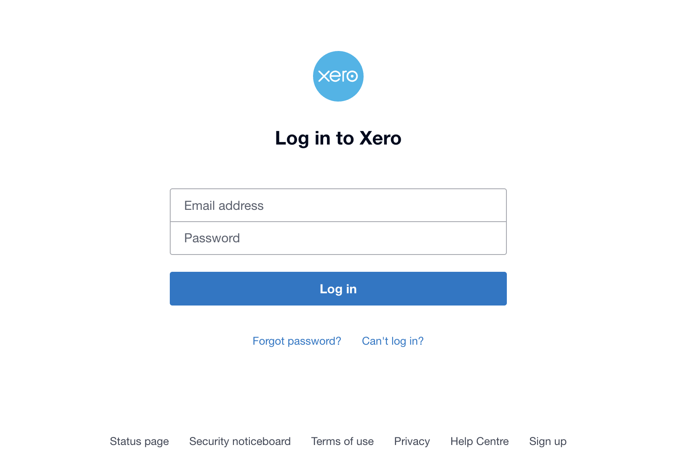Submit the form with Log in
The height and width of the screenshot is (461, 680).
338,289
